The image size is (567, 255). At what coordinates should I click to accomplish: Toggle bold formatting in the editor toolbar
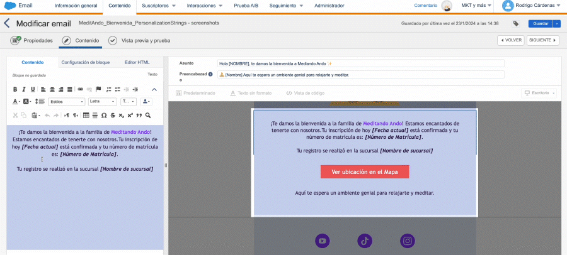point(15,89)
